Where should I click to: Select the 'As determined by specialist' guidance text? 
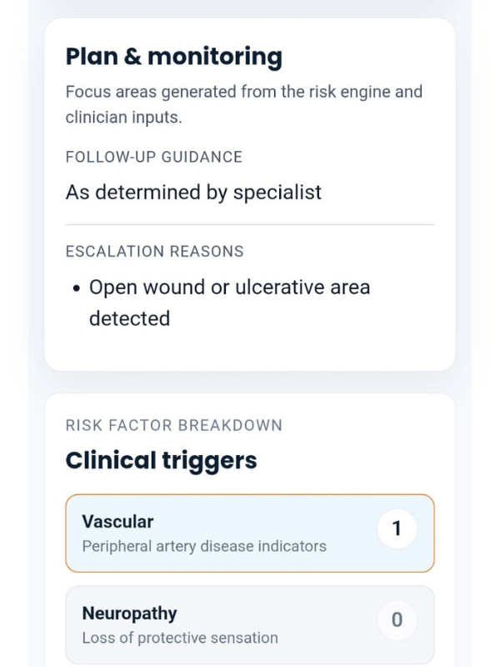193,193
